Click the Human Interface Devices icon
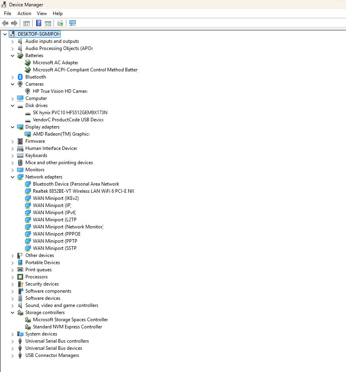This screenshot has width=346, height=372. (x=20, y=148)
